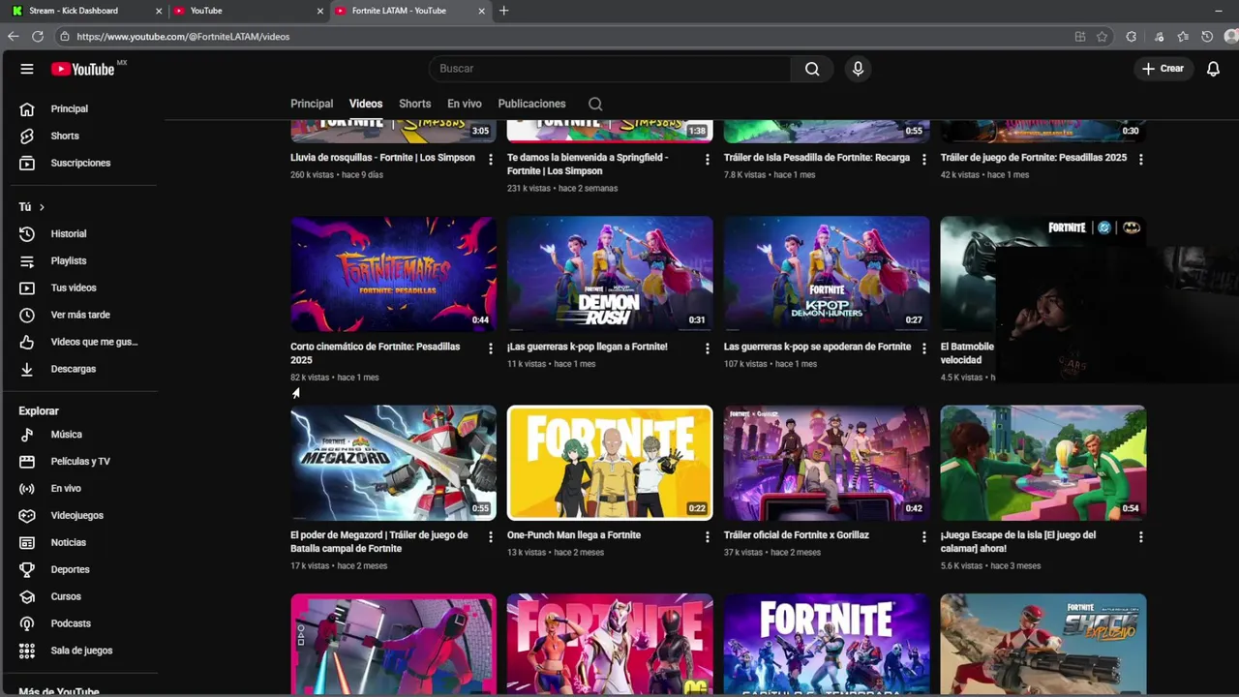Open title One-Punch Man llega a Fortnite

click(574, 535)
